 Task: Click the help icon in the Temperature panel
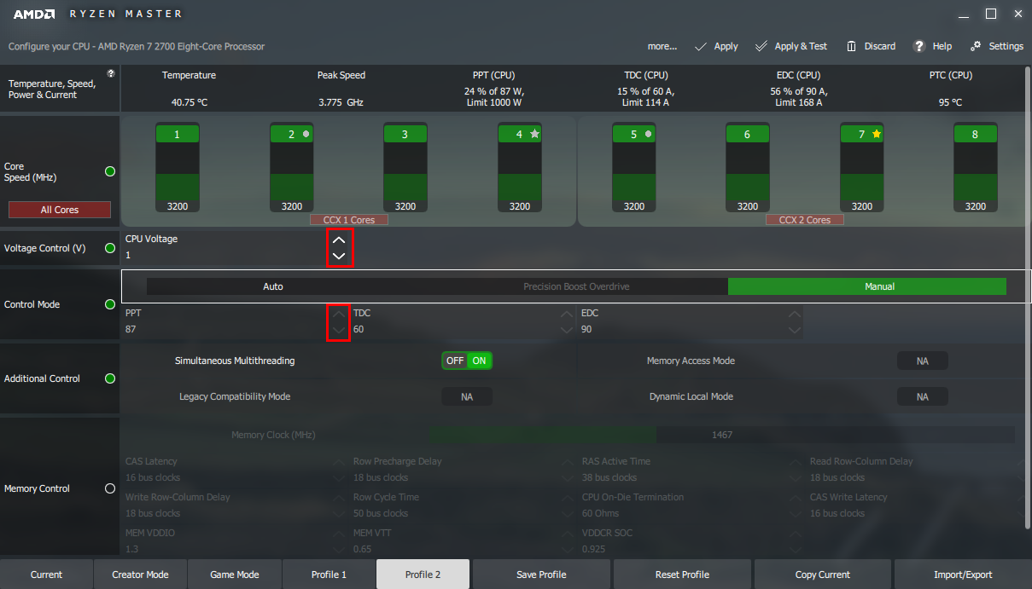(111, 74)
